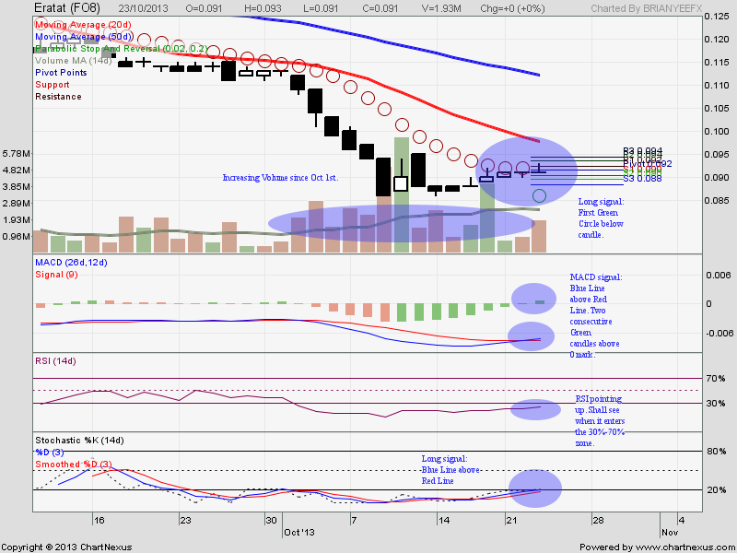Select the tallest green volume bar
This screenshot has width=737, height=553.
401,194
